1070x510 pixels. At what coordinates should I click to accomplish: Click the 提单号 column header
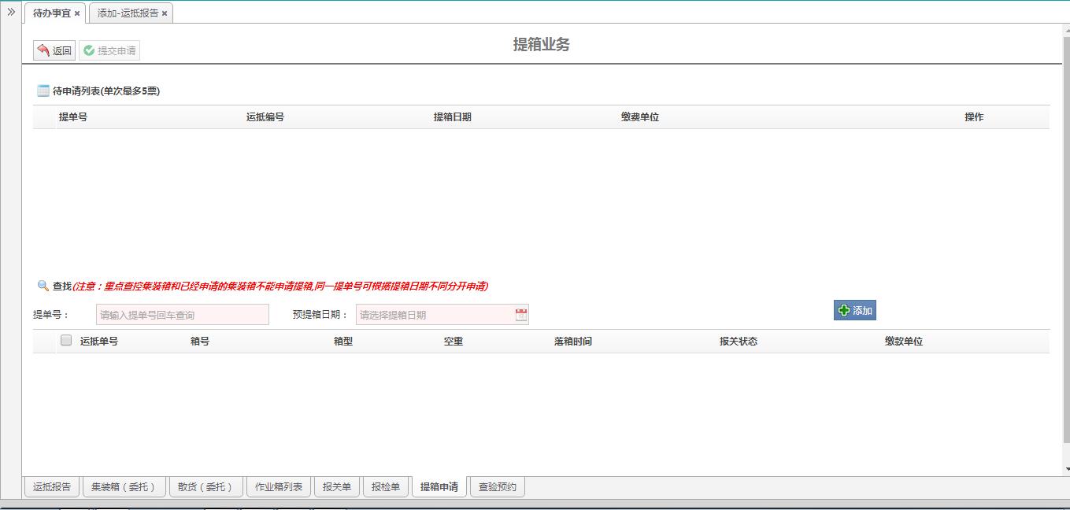[72, 117]
